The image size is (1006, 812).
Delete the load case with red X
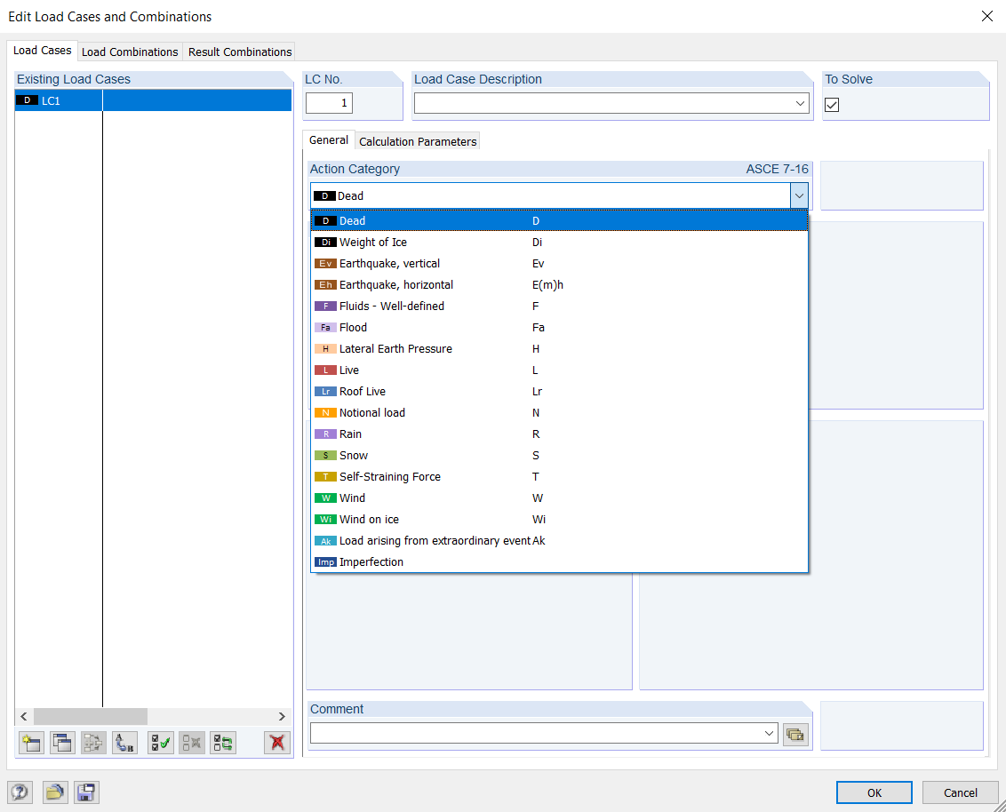[277, 743]
